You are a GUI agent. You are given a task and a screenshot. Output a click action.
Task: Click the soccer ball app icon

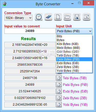click(x=5, y=4)
